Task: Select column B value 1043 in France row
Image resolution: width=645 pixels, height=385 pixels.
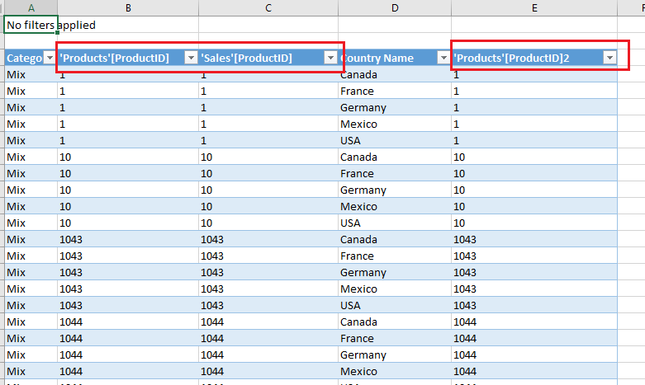Action: [128, 256]
